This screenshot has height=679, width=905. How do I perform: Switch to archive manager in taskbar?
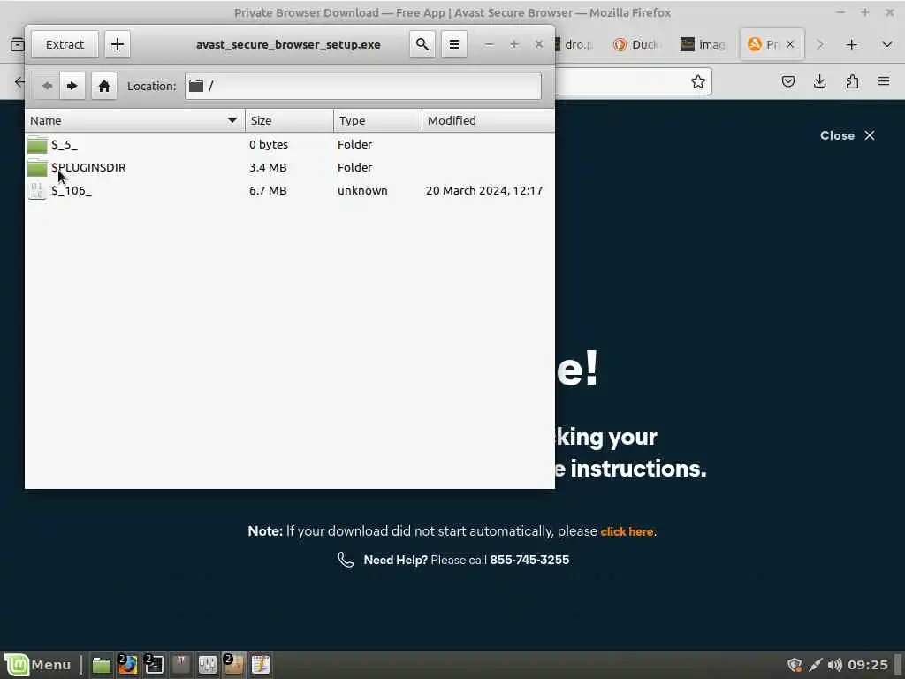(233, 665)
